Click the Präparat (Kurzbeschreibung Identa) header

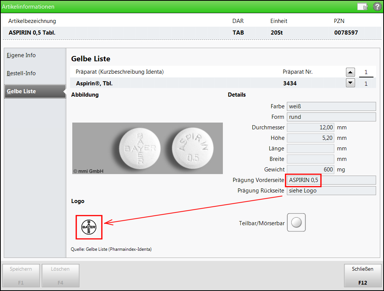(x=120, y=72)
